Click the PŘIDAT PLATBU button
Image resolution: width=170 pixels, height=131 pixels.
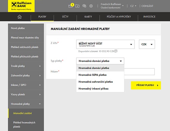(146, 85)
